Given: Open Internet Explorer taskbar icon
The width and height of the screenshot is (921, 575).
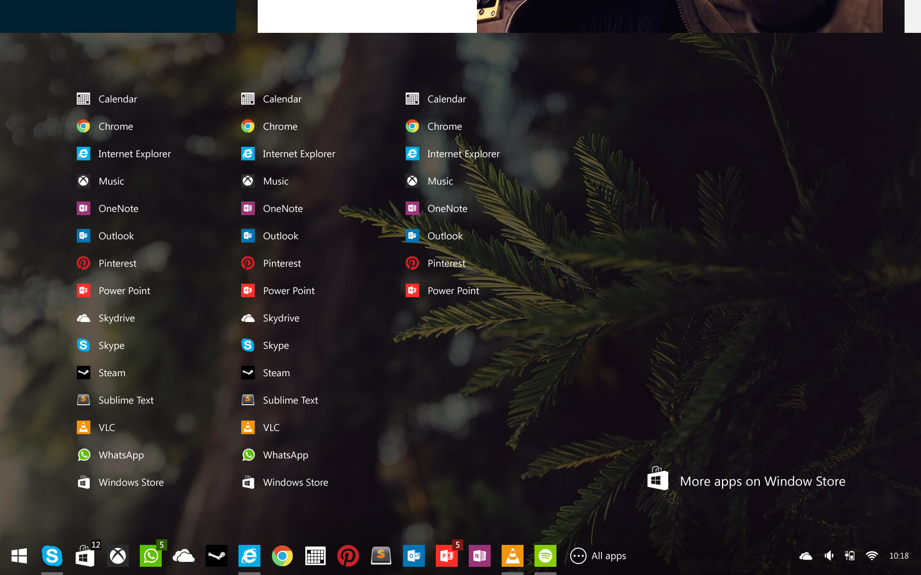Looking at the screenshot, I should pyautogui.click(x=249, y=556).
